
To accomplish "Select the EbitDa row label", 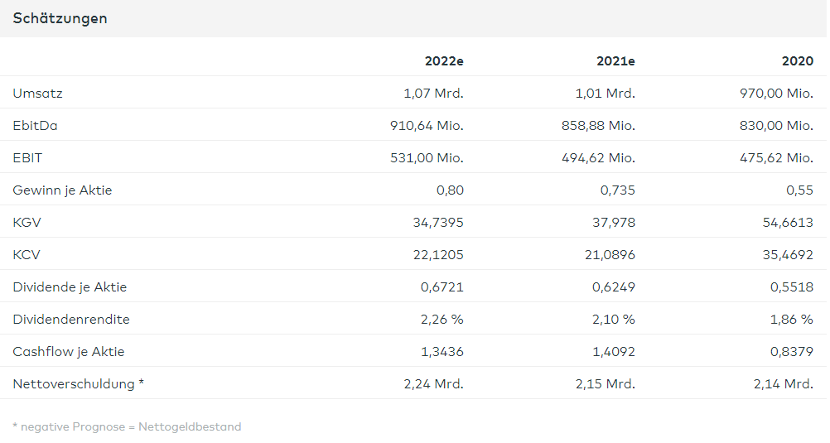I will [x=35, y=126].
